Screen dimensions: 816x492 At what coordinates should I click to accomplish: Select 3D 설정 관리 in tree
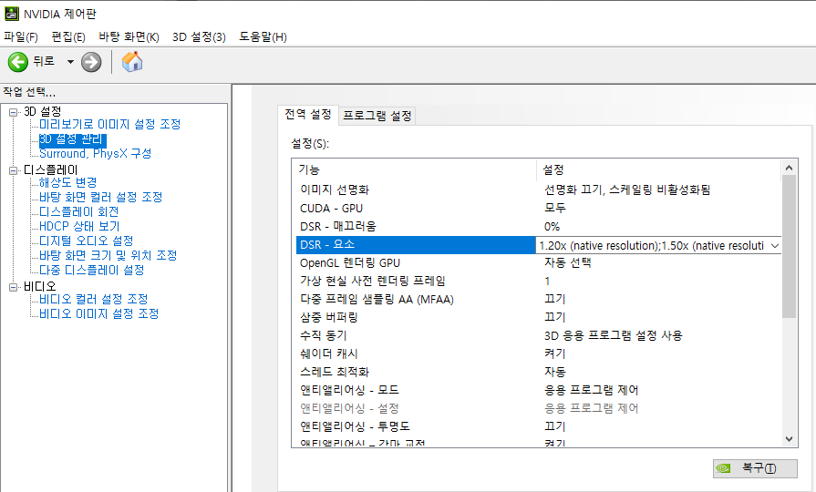click(x=73, y=138)
